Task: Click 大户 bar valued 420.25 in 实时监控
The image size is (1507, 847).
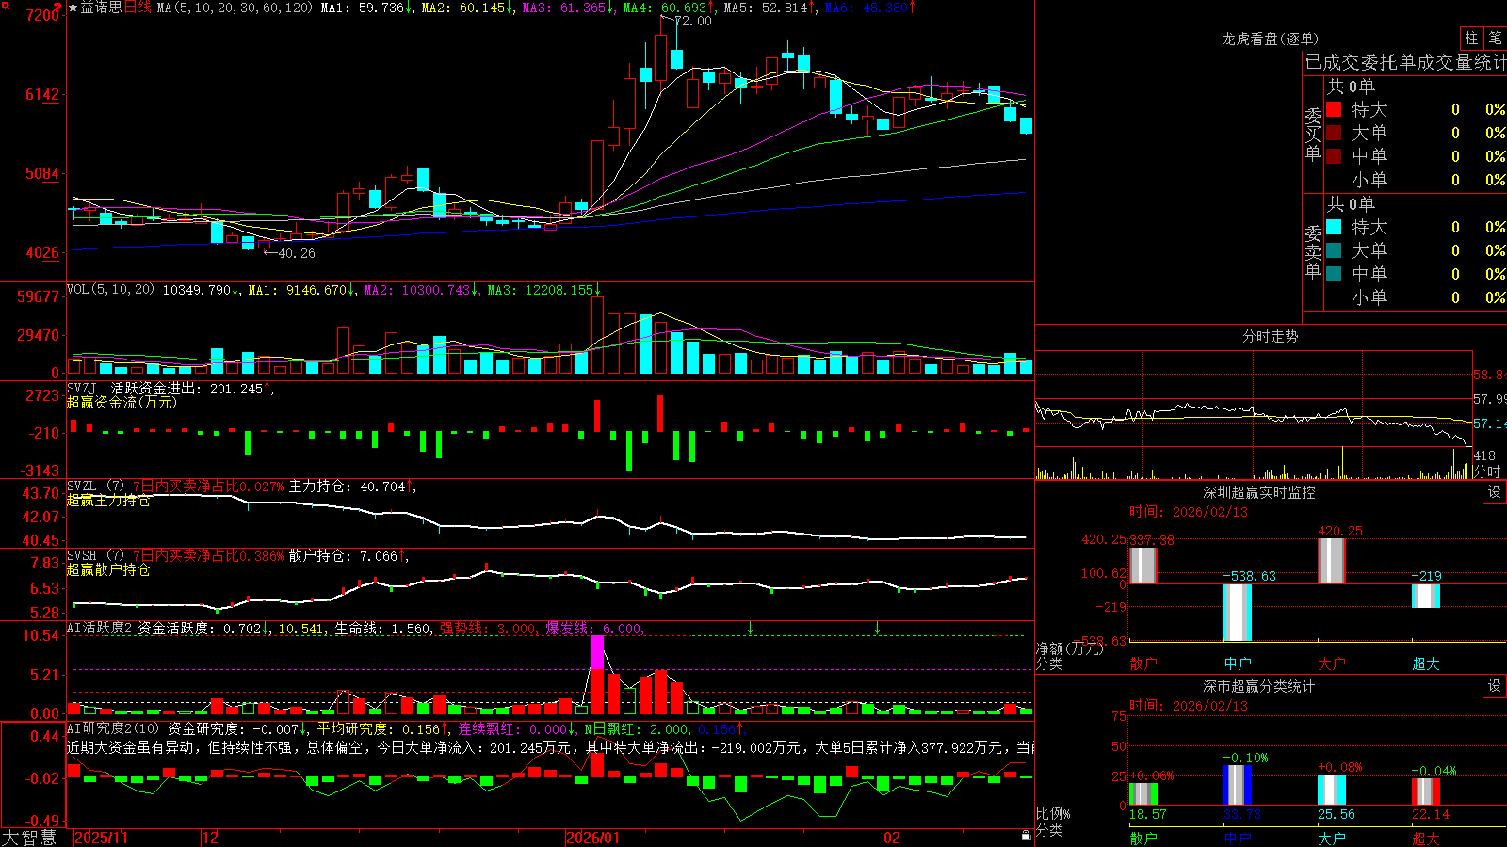Action: [1331, 561]
